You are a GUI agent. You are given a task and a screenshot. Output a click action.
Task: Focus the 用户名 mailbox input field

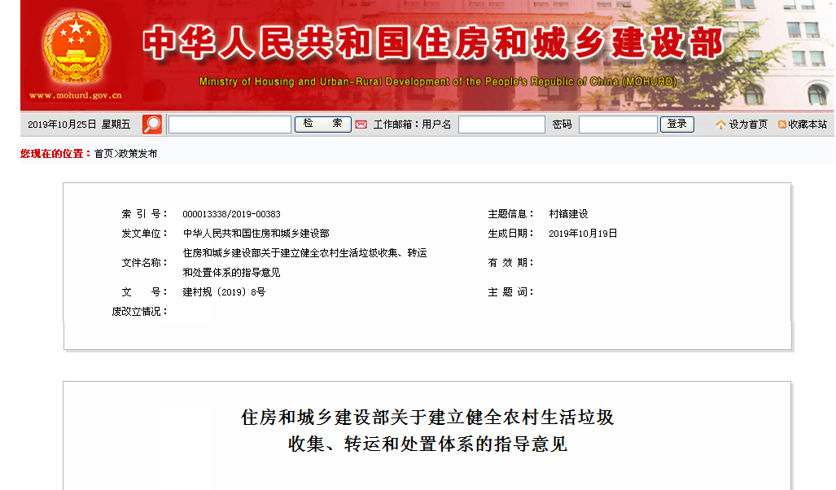(x=501, y=125)
